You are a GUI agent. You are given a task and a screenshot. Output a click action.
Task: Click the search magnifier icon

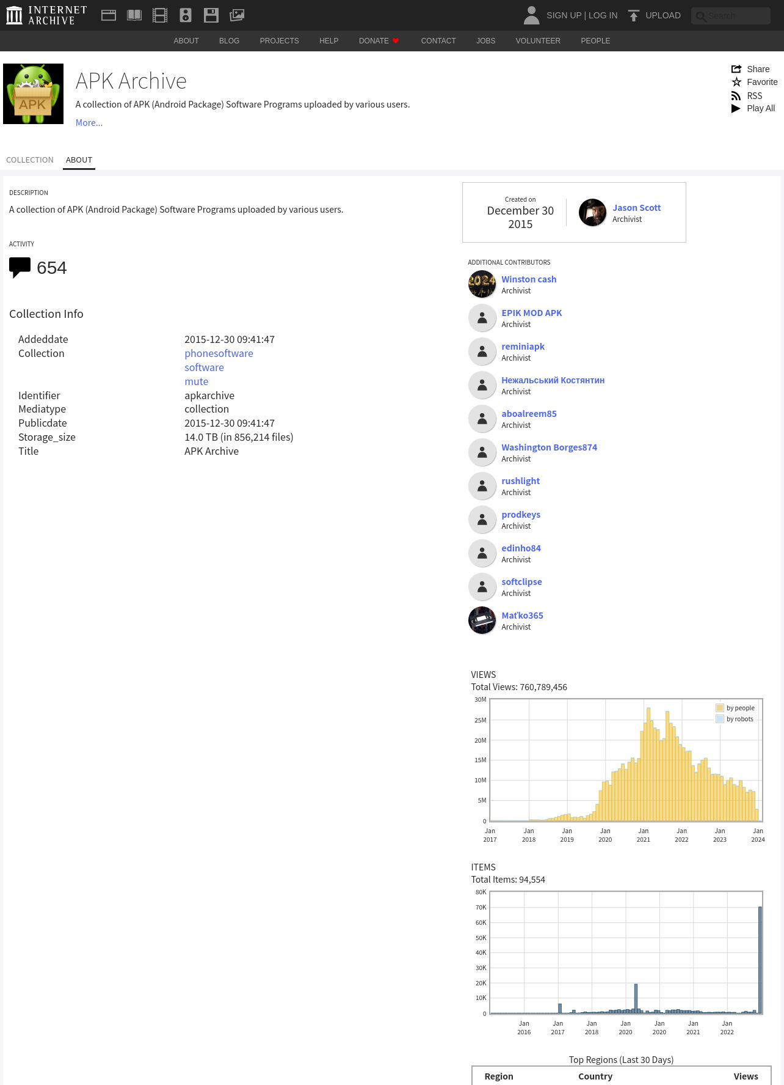click(x=701, y=17)
